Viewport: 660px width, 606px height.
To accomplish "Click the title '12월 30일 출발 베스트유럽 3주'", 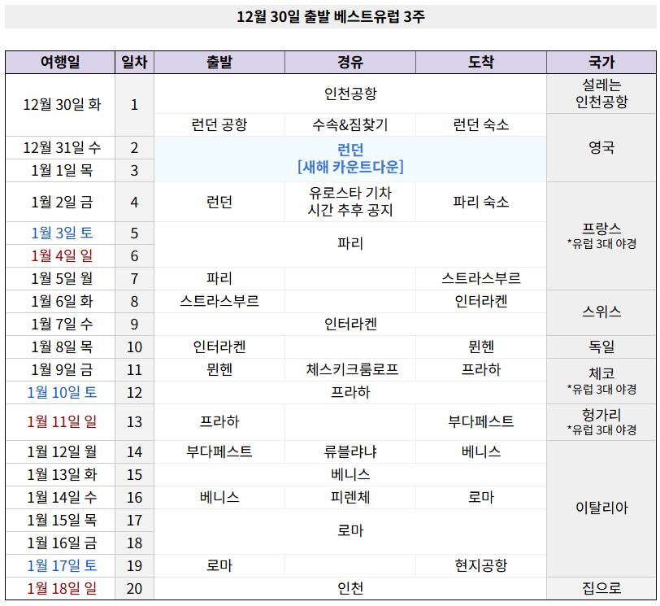I will 331,17.
